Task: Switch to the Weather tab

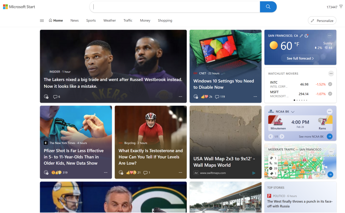Action: [x=109, y=21]
